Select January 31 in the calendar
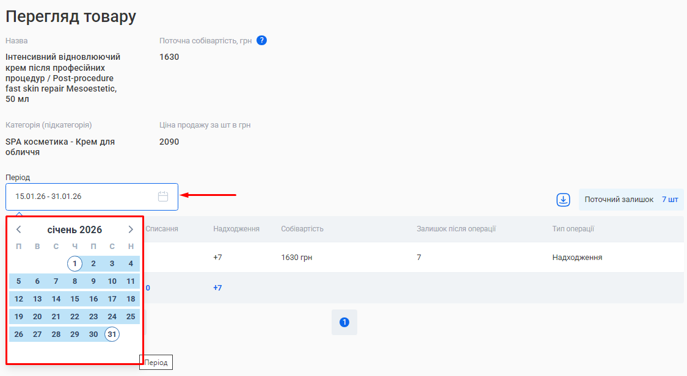This screenshot has height=376, width=687. pos(112,334)
